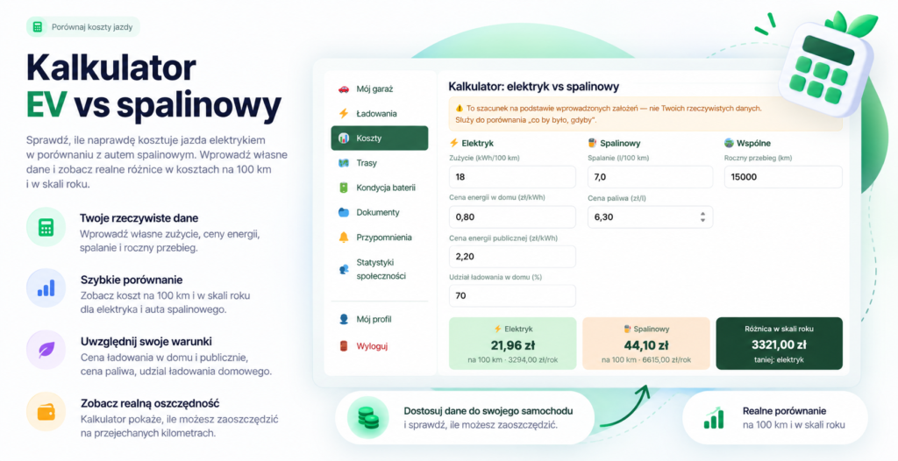Click the lightning icon beside Elektryk heading
This screenshot has width=898, height=461.
pyautogui.click(x=454, y=143)
